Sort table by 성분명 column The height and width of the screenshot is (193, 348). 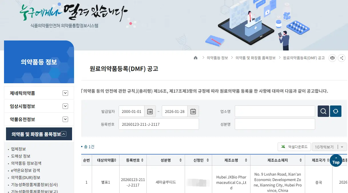(x=180, y=161)
